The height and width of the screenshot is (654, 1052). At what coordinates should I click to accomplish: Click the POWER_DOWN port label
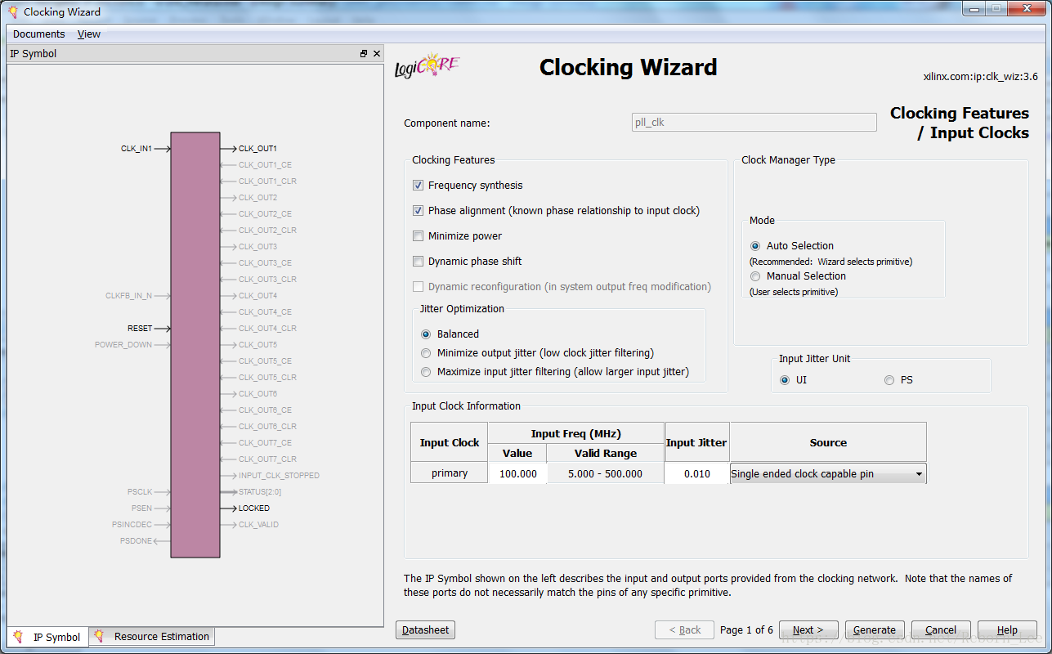[123, 345]
